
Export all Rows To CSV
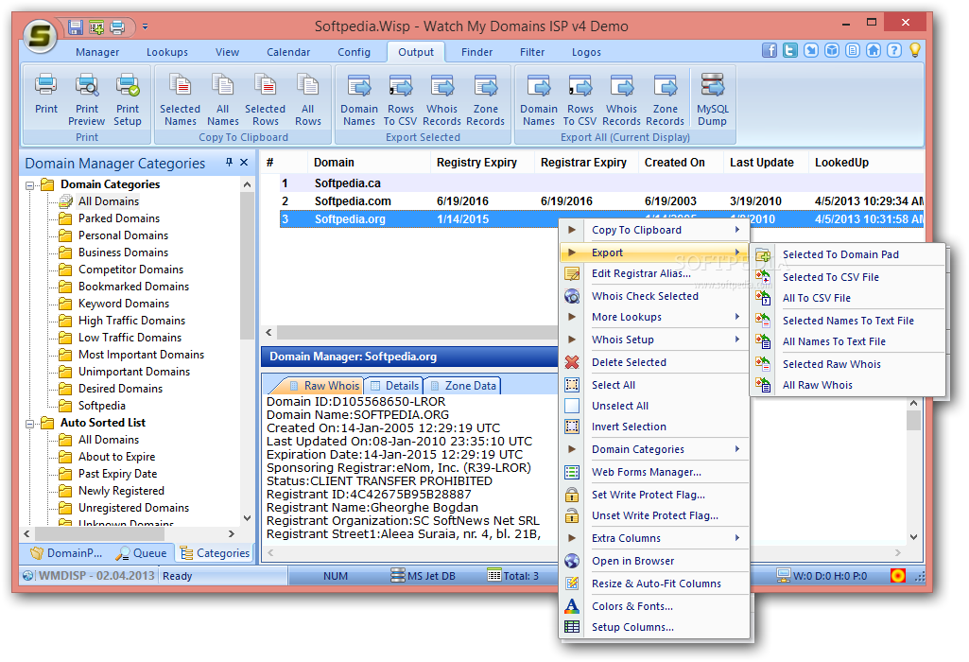pos(580,99)
